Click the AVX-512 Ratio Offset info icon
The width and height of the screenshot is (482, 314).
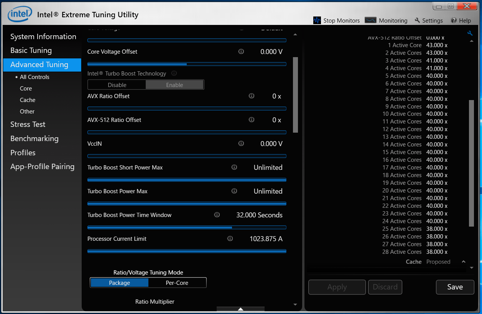[x=252, y=120]
